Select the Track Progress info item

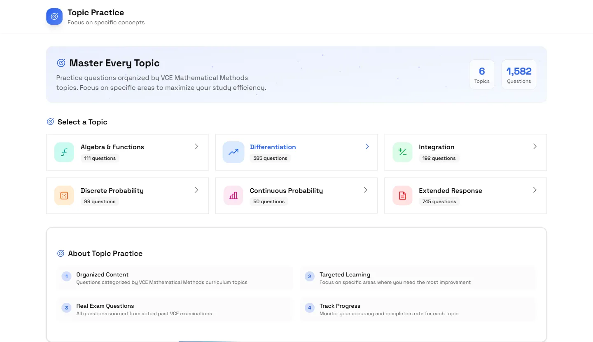click(418, 309)
